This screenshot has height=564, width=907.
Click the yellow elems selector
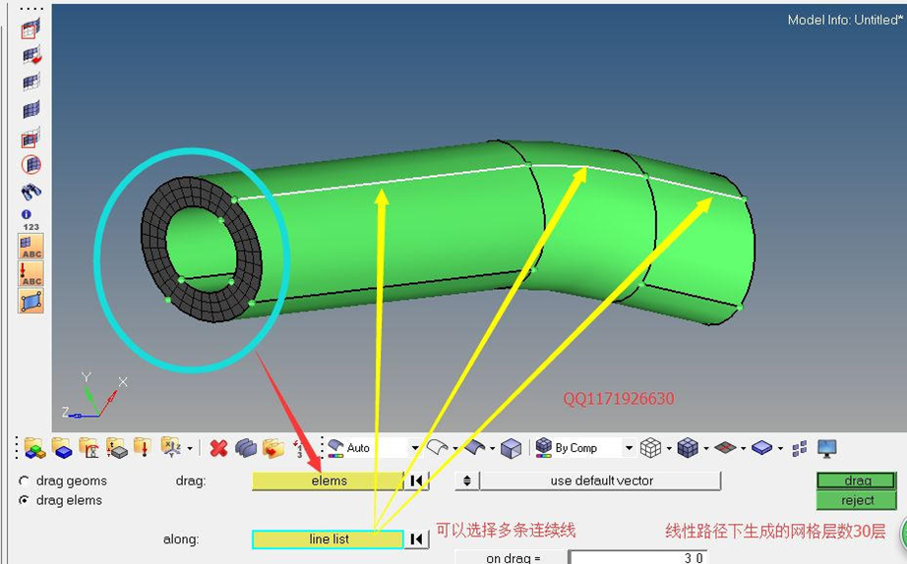[328, 480]
